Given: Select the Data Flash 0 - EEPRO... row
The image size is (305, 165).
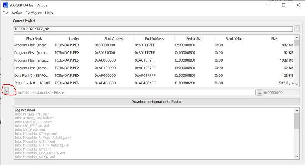Looking at the screenshot, I should pyautogui.click(x=154, y=75).
